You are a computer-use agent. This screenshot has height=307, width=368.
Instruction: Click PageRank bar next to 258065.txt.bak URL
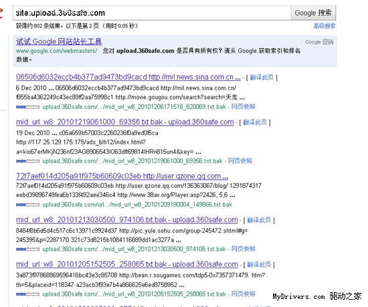point(27,294)
